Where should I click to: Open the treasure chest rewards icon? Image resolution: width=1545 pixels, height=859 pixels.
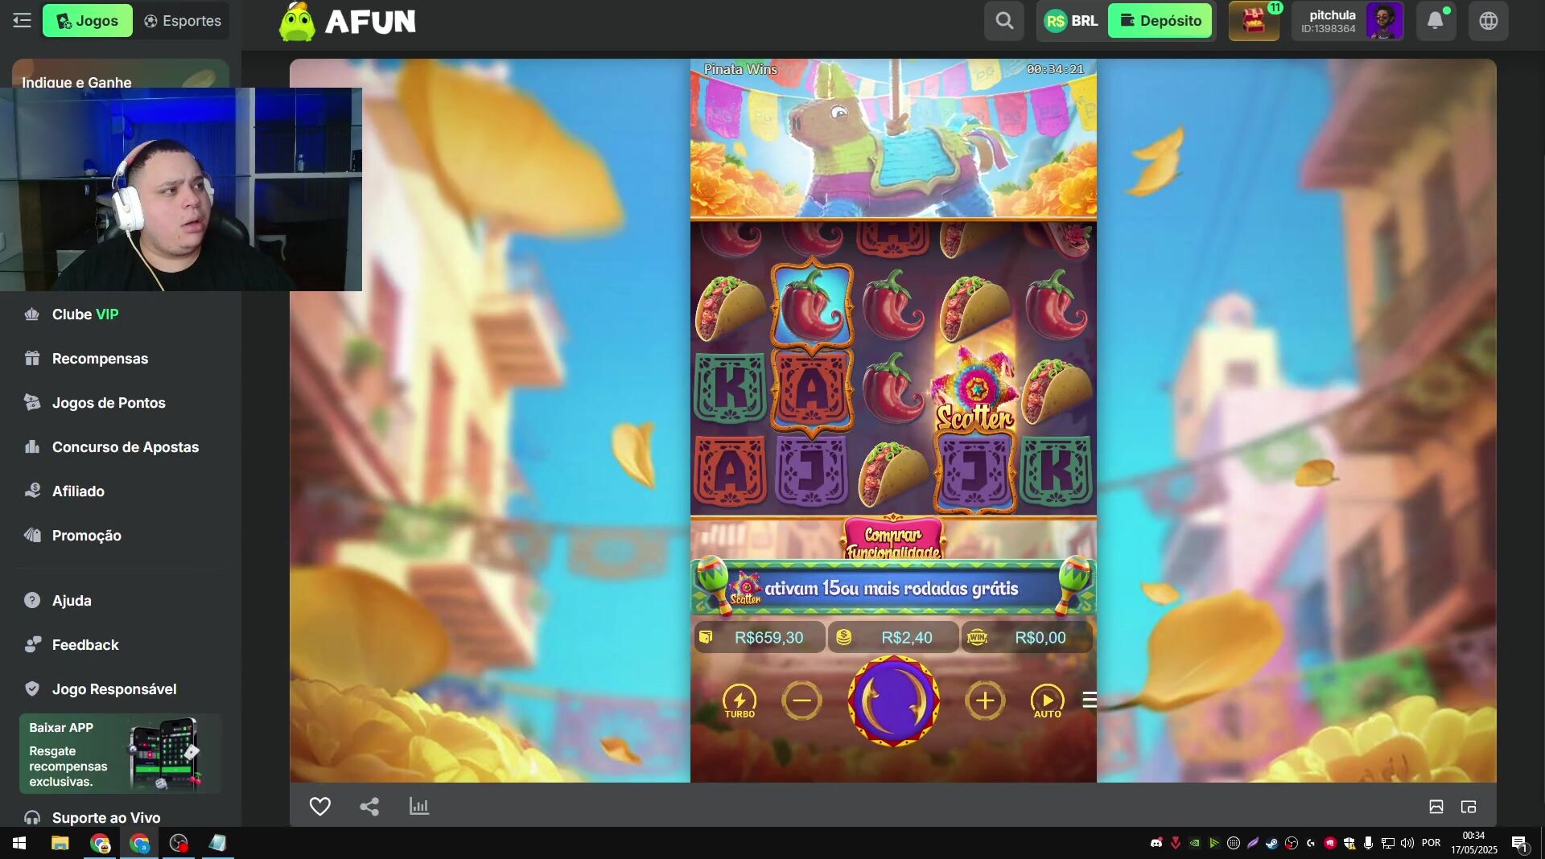point(1254,21)
